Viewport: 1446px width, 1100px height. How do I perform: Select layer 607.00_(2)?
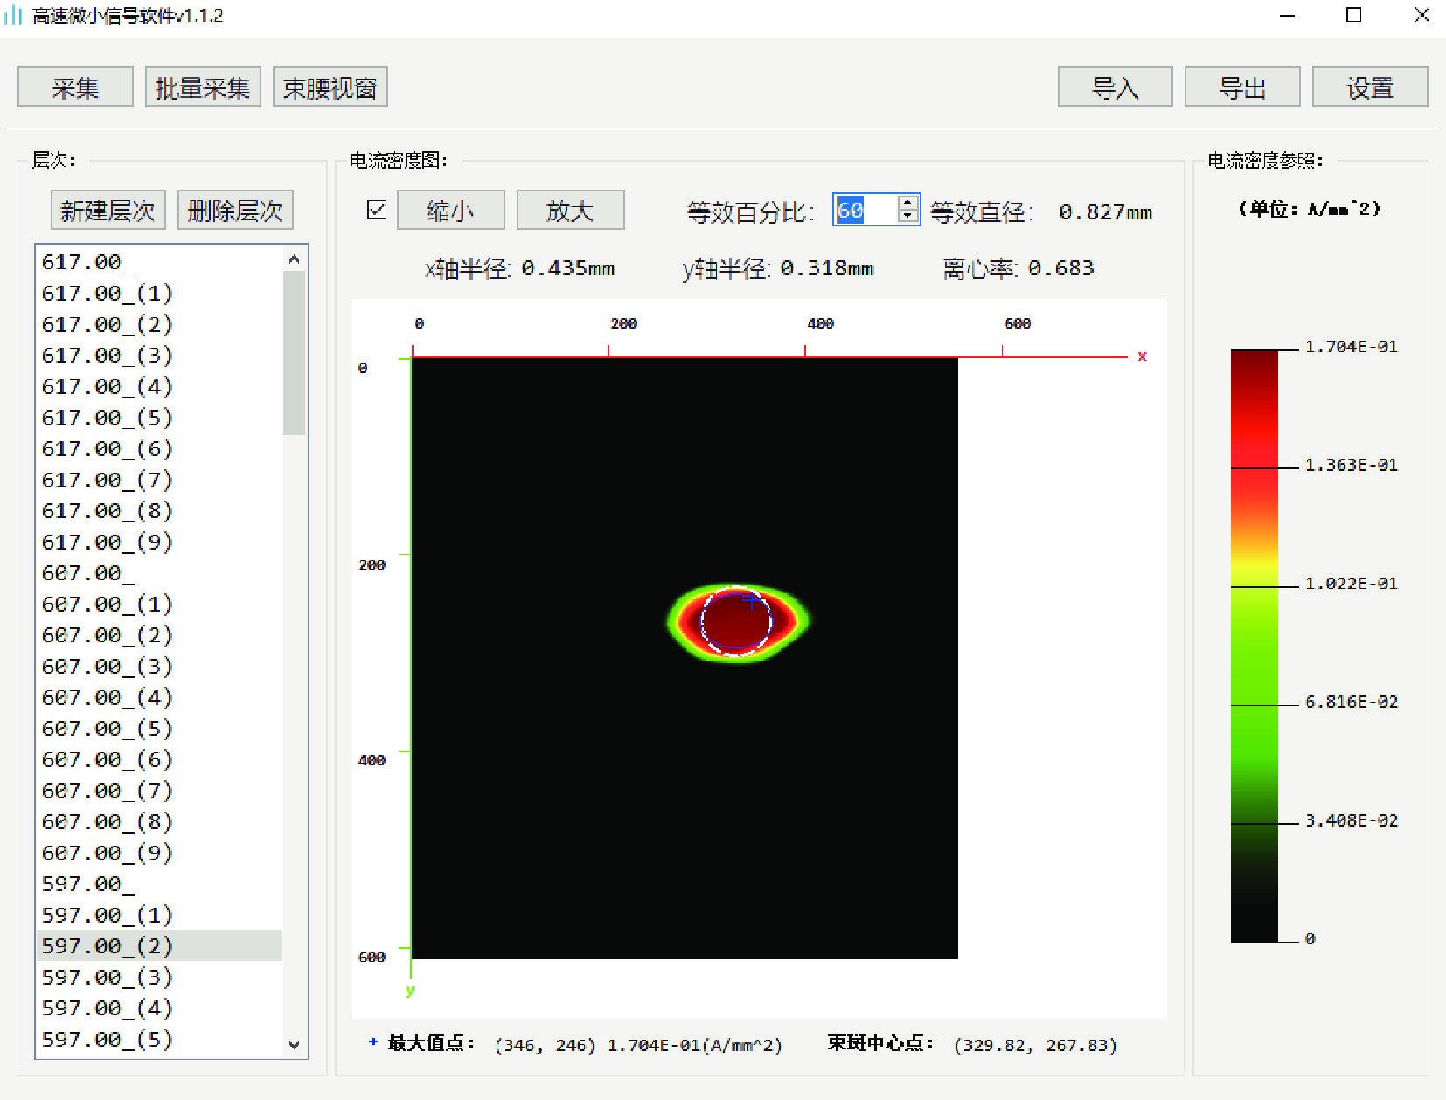pos(159,635)
